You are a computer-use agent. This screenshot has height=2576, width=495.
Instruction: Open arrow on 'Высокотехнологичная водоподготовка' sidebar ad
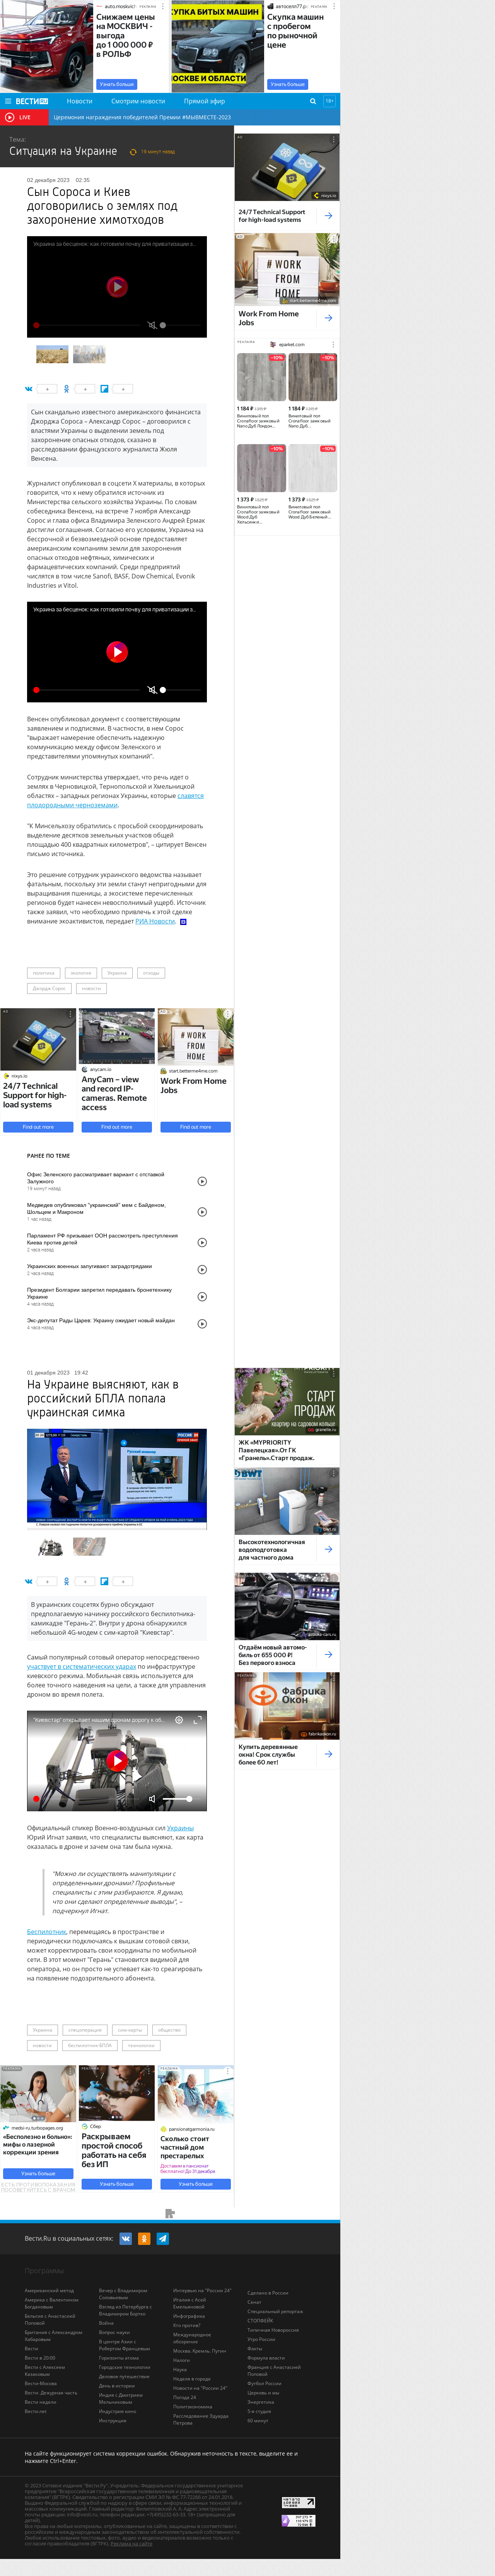point(328,1549)
